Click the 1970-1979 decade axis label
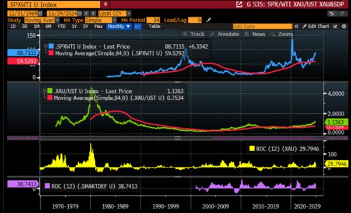Screen dimensions: 351x213 [65, 206]
